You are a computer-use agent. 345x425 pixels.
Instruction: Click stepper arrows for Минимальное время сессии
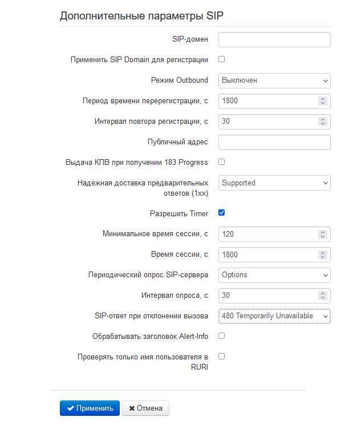(322, 234)
